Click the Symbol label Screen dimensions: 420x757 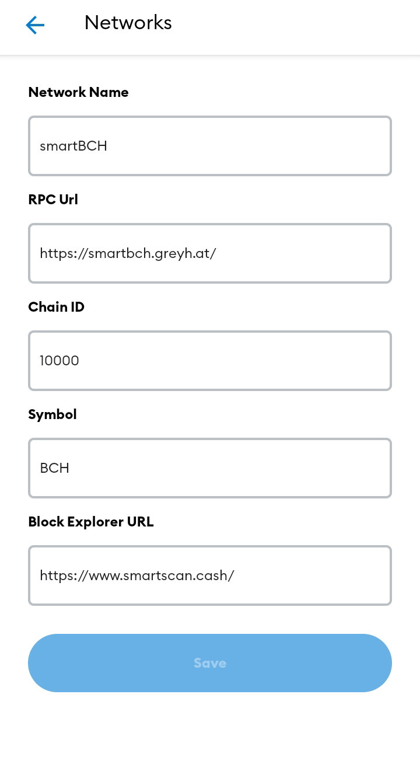52,414
